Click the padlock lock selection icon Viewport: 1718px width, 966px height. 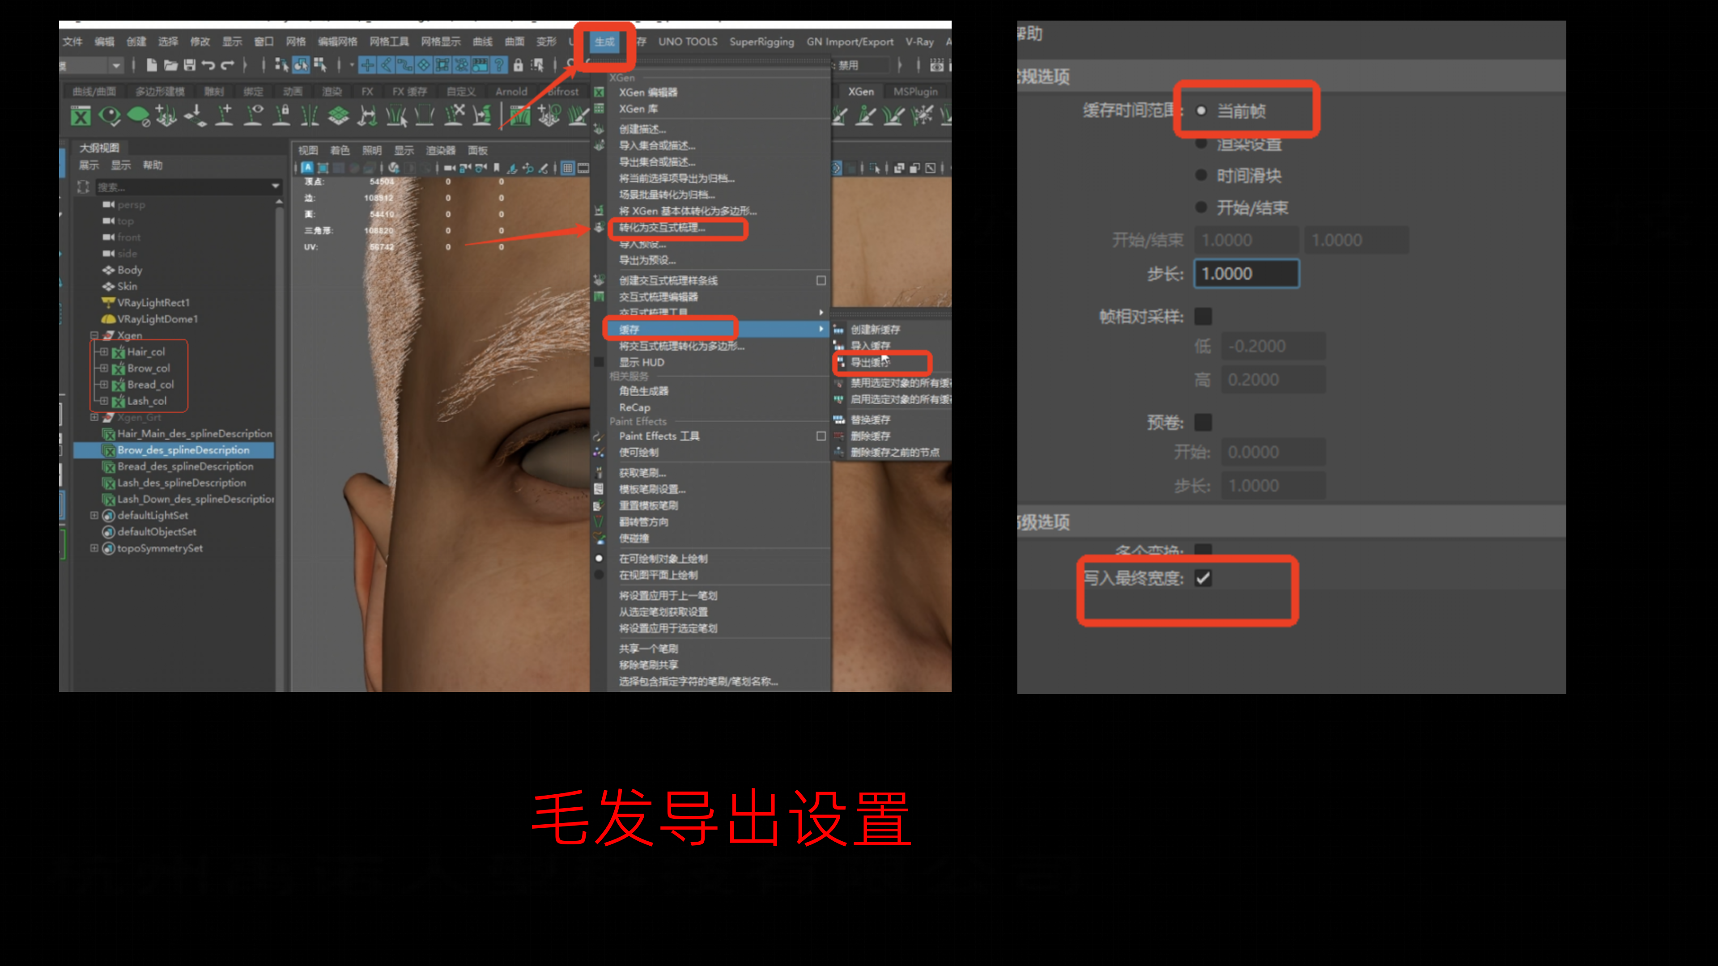click(x=518, y=65)
